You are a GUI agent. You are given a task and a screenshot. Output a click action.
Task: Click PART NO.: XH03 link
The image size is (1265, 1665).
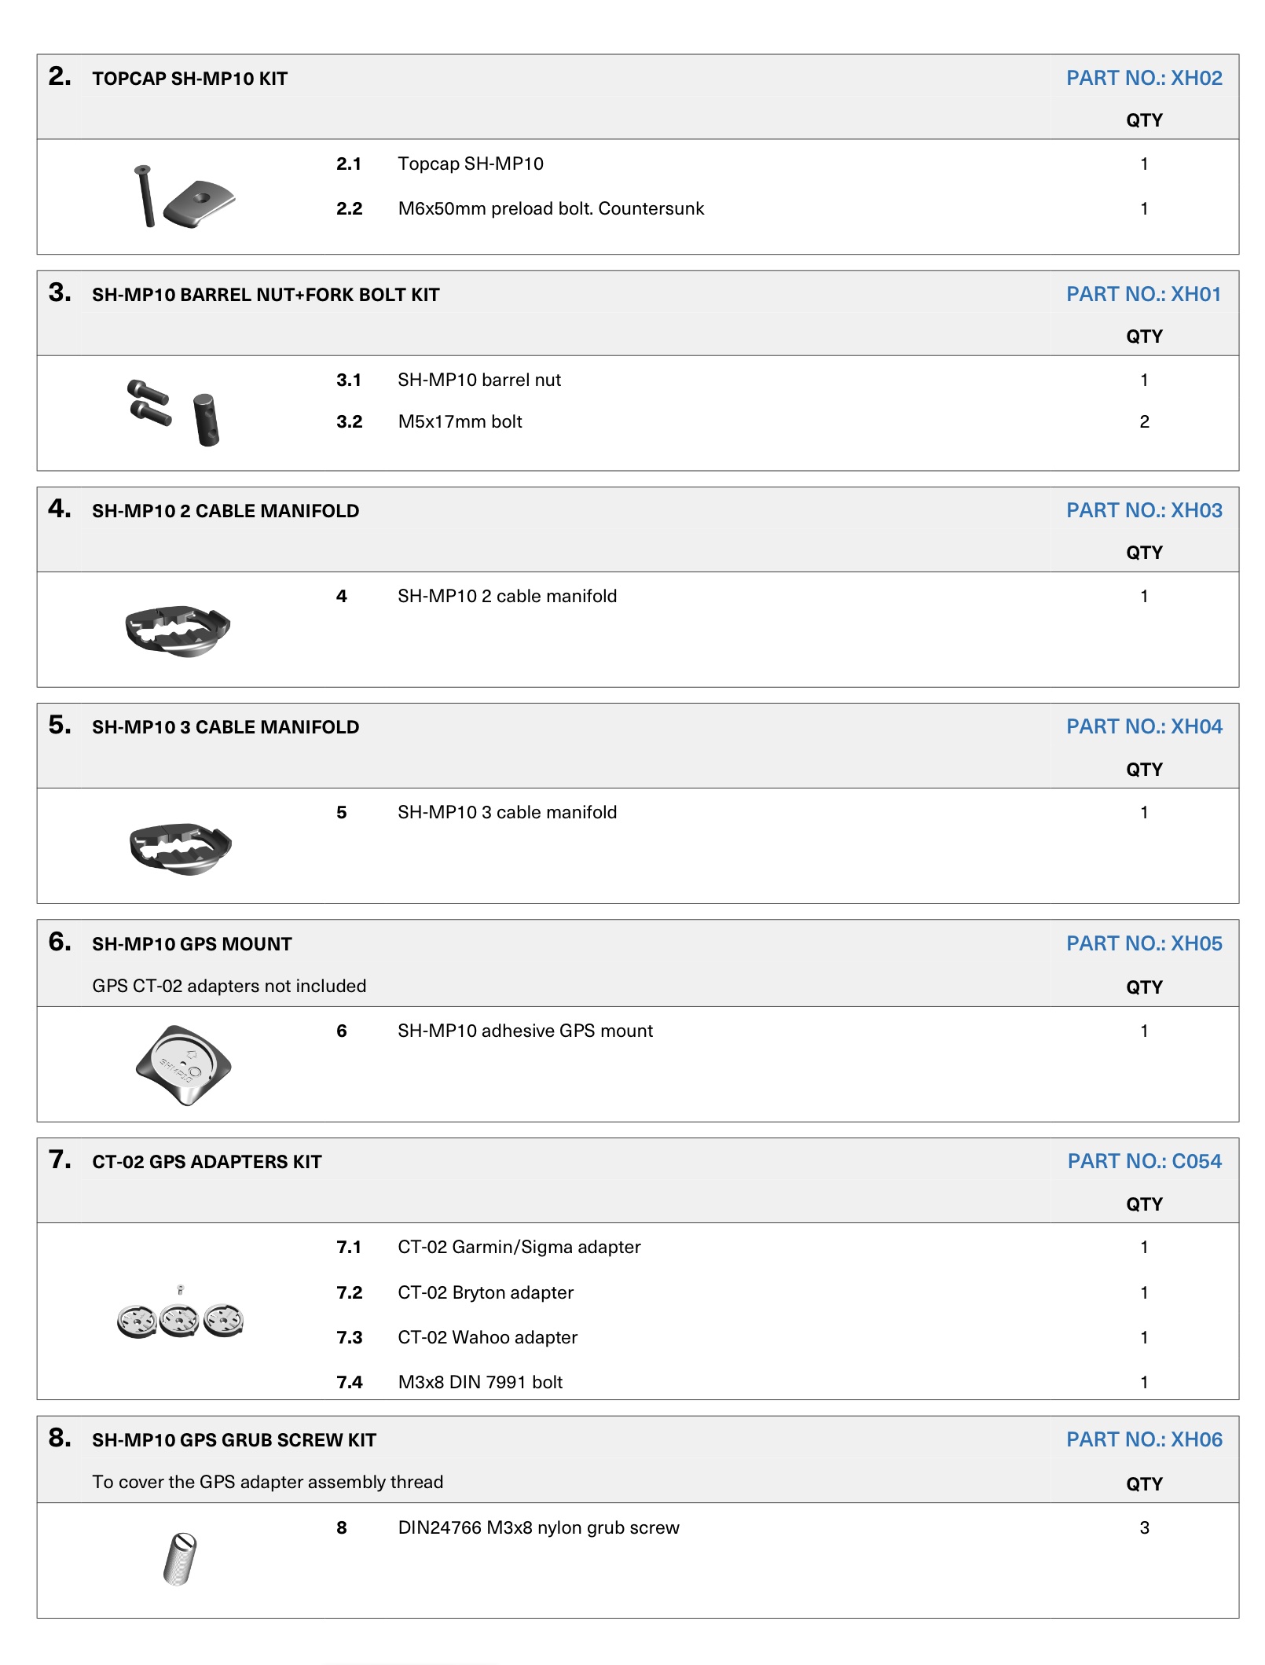(x=1143, y=510)
